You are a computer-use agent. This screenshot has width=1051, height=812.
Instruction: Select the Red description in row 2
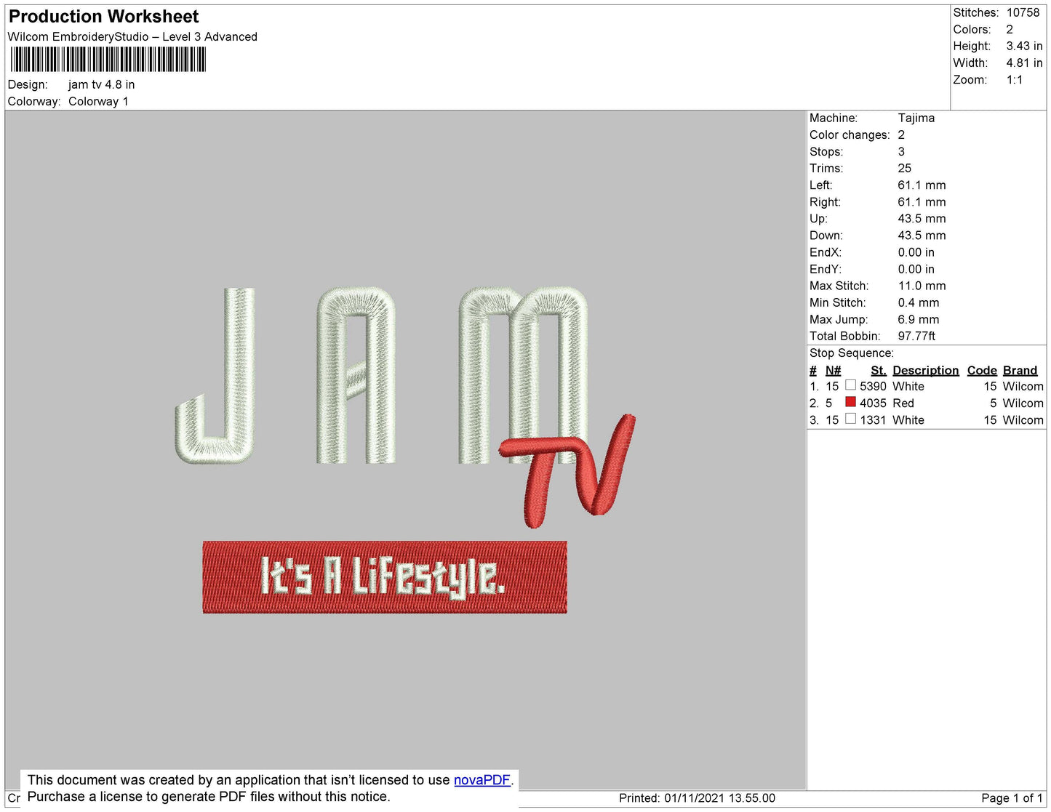[903, 403]
